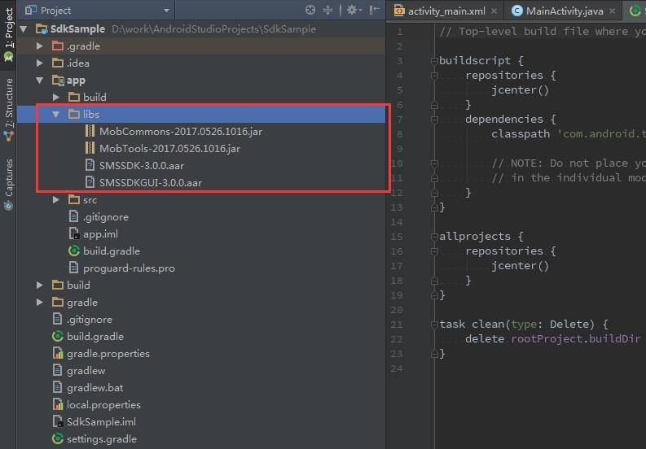
Task: Click the jcenter() text on line 5
Action: 520,90
